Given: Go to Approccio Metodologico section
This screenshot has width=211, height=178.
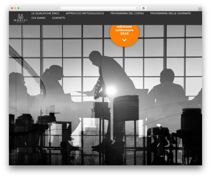Looking at the screenshot, I should coord(85,13).
